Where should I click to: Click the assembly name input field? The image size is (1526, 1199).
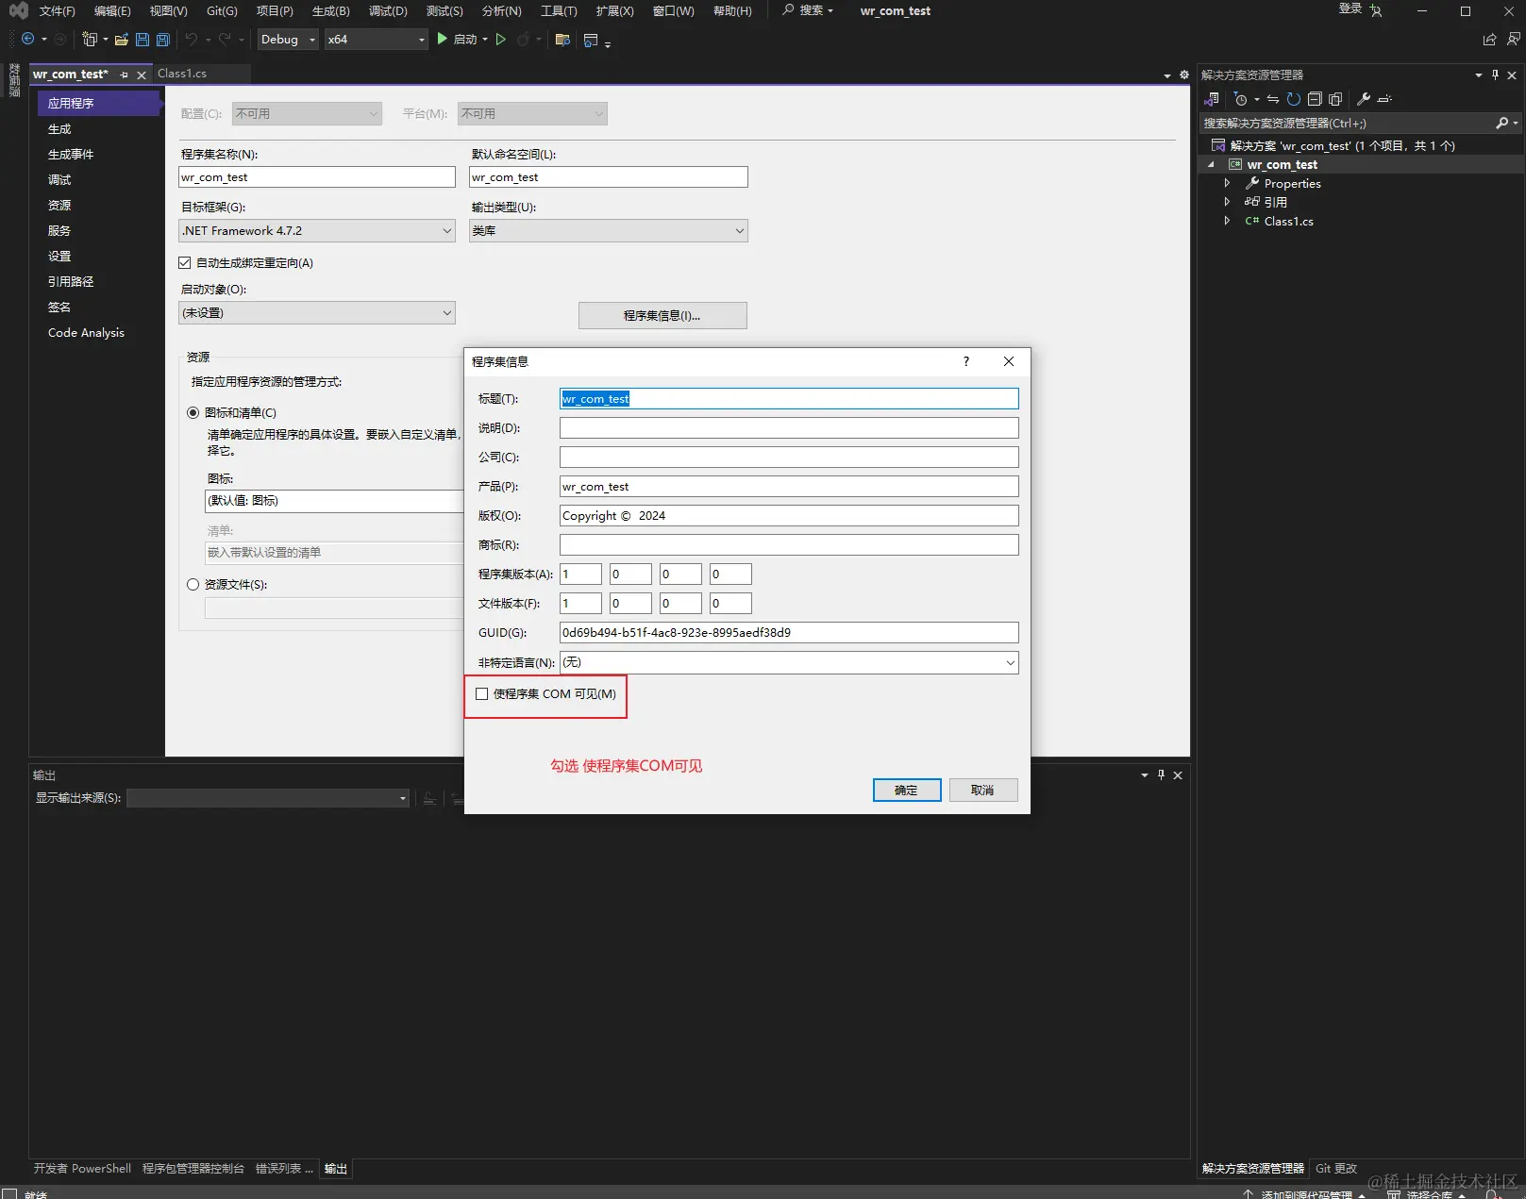point(317,176)
